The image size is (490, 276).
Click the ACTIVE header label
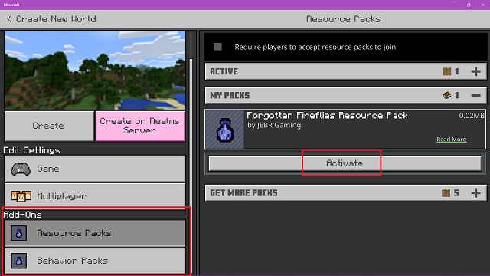224,71
